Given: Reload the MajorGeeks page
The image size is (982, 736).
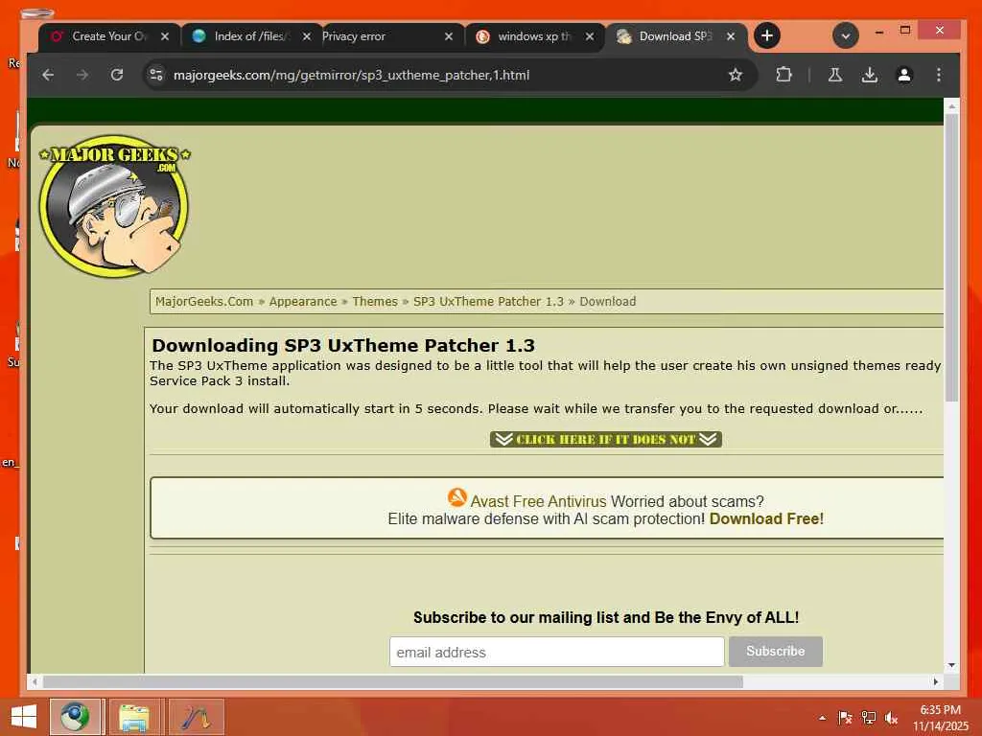Looking at the screenshot, I should coord(117,75).
